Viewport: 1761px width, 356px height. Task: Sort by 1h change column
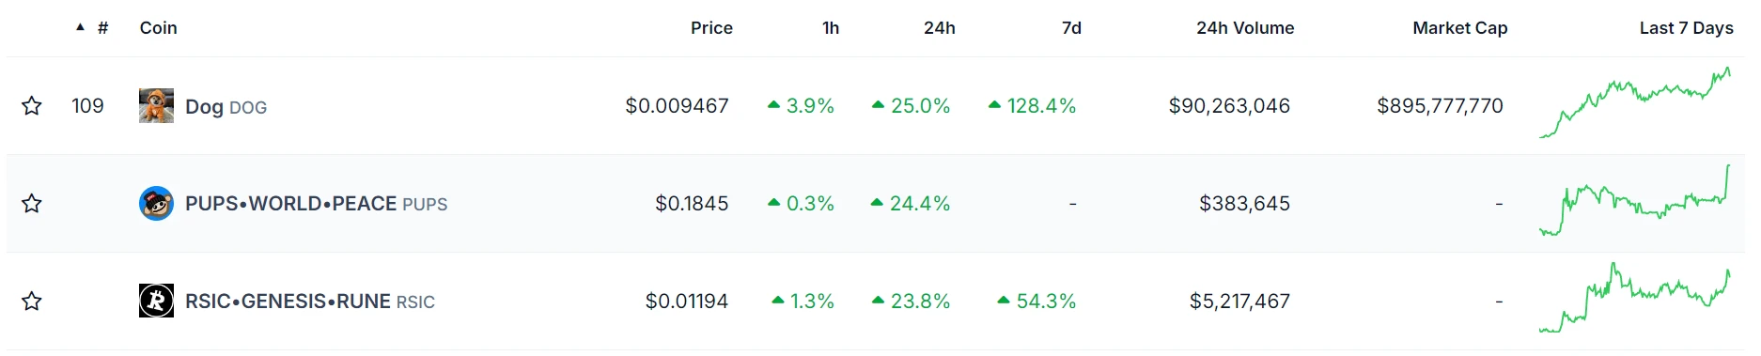831,28
